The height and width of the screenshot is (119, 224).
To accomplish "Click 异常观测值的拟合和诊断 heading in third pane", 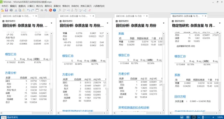I will [134, 107].
